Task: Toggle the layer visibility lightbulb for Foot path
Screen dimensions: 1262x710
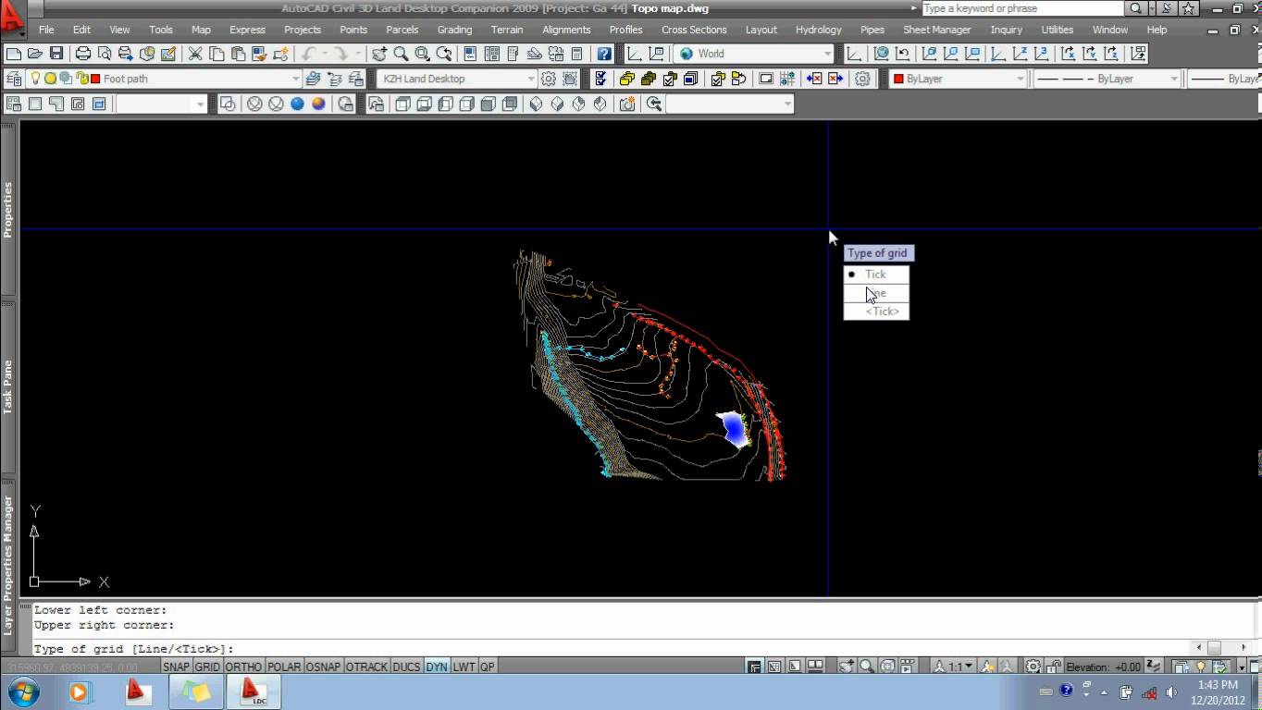Action: [x=35, y=79]
